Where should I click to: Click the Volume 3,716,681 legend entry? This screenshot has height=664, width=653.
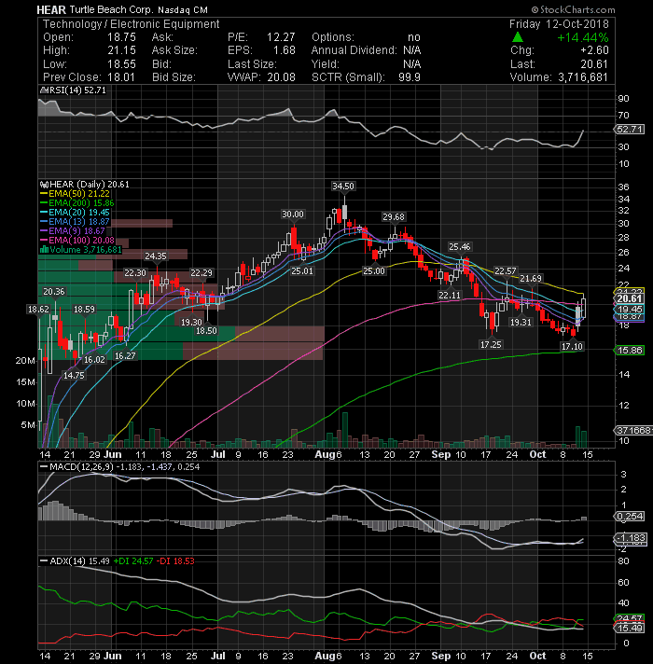coord(80,249)
